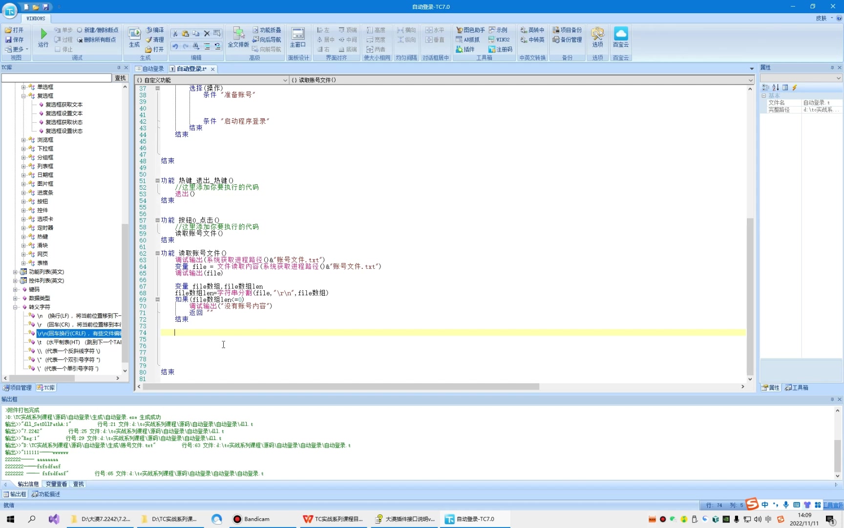The width and height of the screenshot is (844, 528).
Task: Open Windows Start menu
Action: pos(10,519)
